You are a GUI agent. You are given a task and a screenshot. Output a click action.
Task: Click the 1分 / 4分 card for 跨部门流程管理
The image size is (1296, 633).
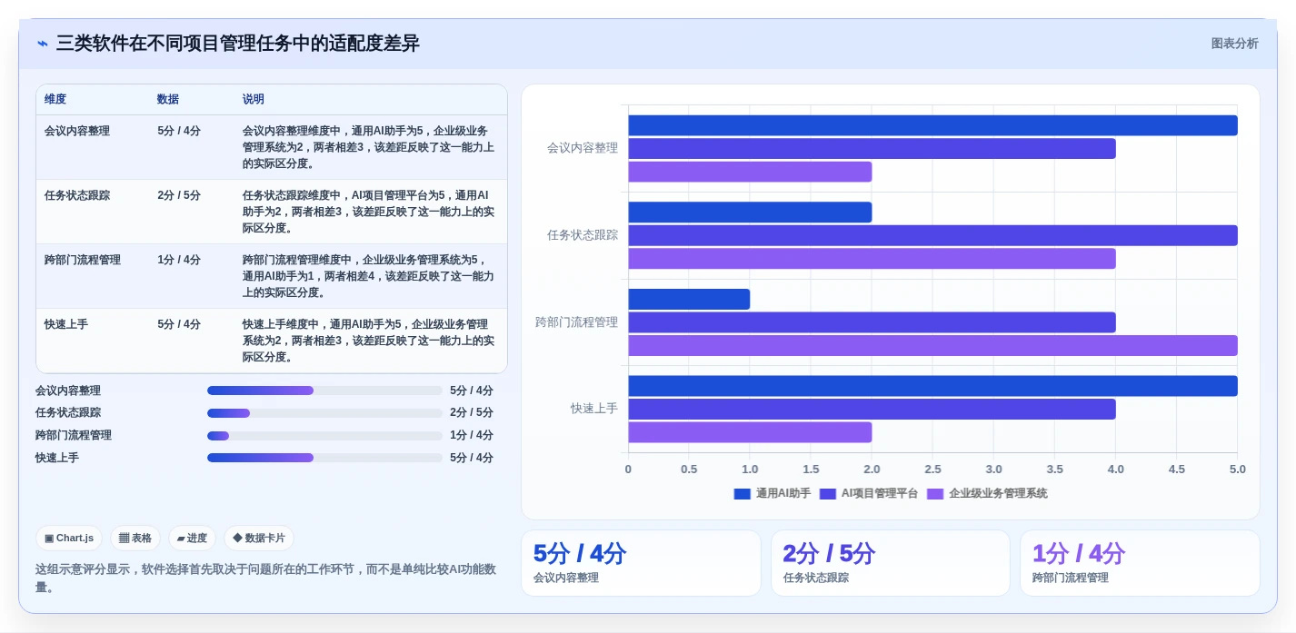[x=1140, y=563]
